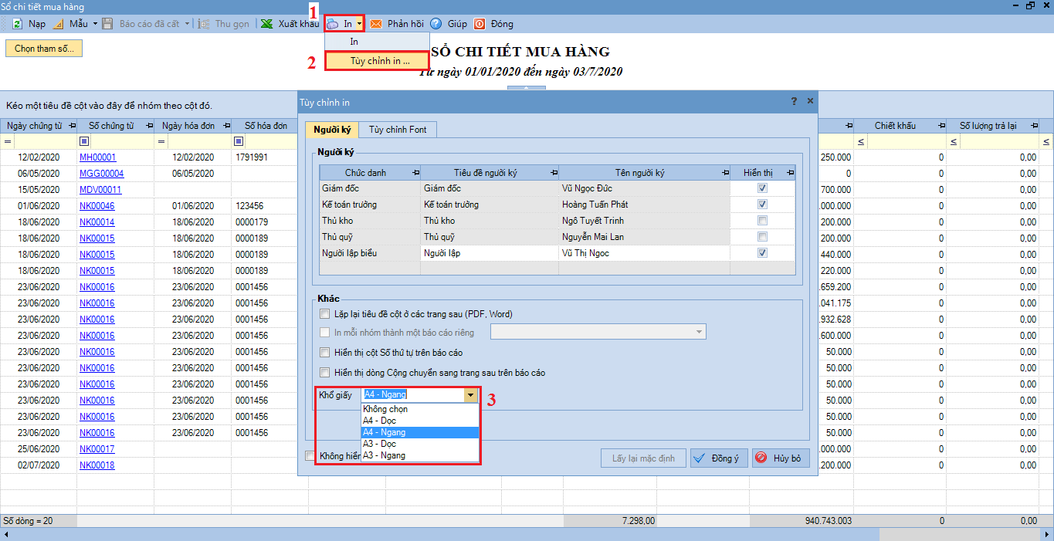Check Hiển thị for Thủ quỹ
Screen dimensions: 1054x541
tap(762, 237)
